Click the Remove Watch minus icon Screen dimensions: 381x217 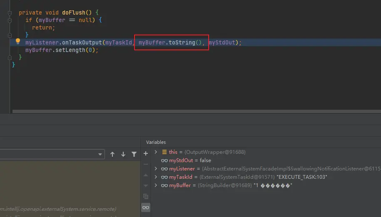(x=146, y=164)
